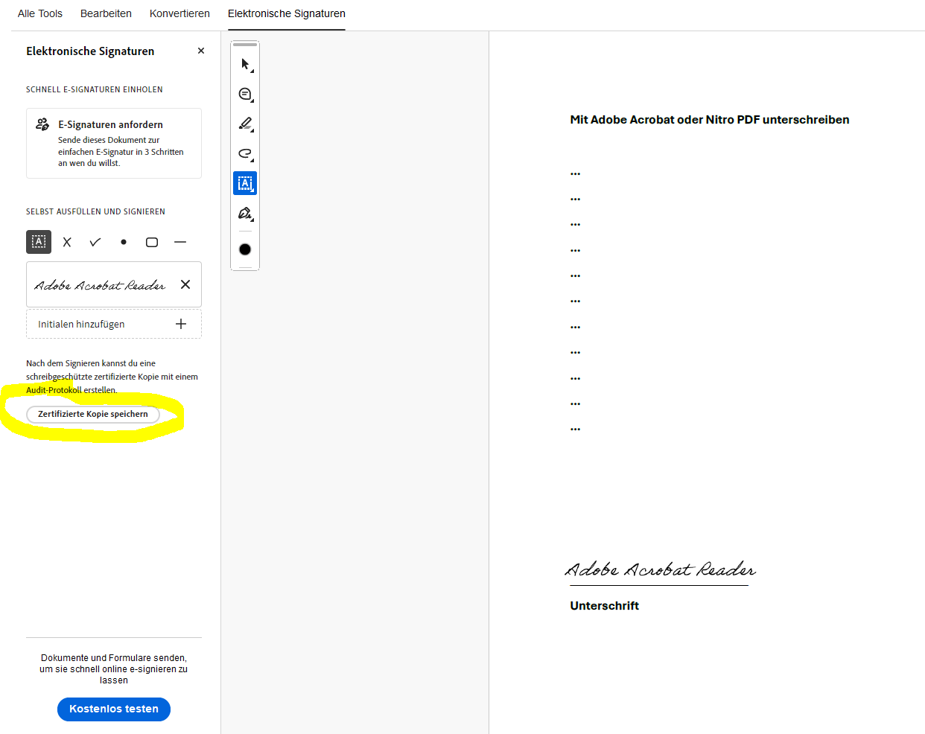The width and height of the screenshot is (925, 734).
Task: Open the black color swatch picker
Action: tap(245, 249)
